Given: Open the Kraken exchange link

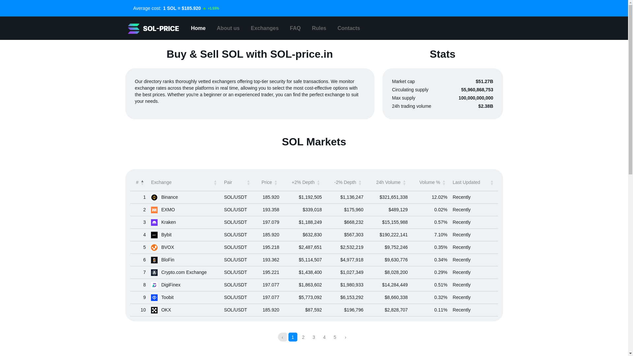Looking at the screenshot, I should (168, 222).
